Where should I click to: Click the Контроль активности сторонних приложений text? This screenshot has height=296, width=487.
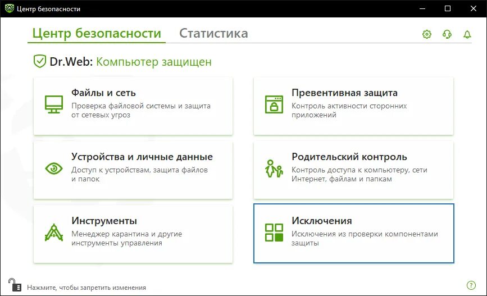(349, 110)
